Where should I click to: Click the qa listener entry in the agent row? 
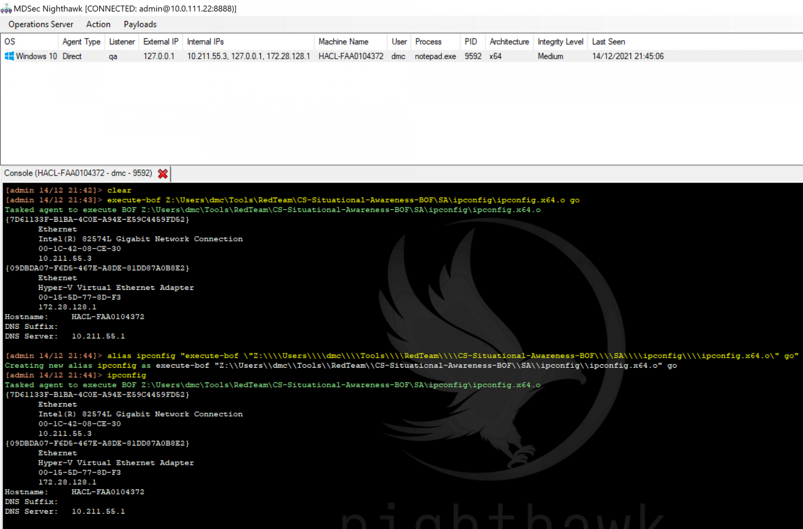click(x=113, y=56)
